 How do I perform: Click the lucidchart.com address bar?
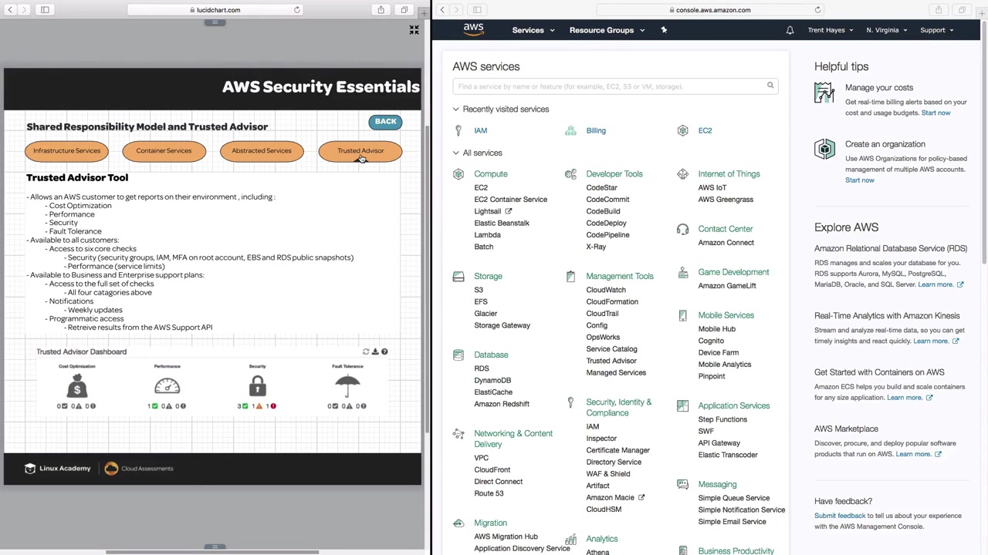coord(215,10)
